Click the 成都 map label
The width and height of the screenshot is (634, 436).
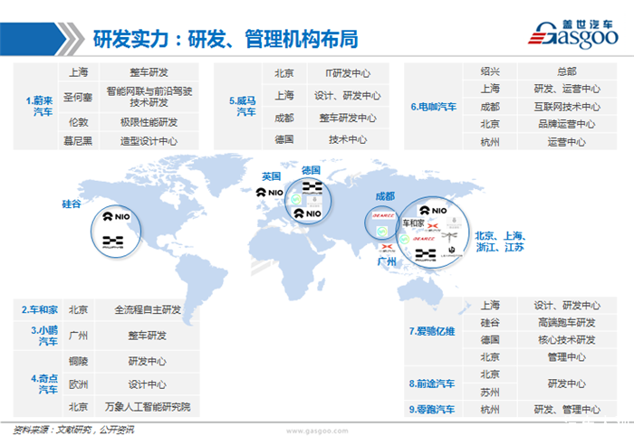(385, 196)
